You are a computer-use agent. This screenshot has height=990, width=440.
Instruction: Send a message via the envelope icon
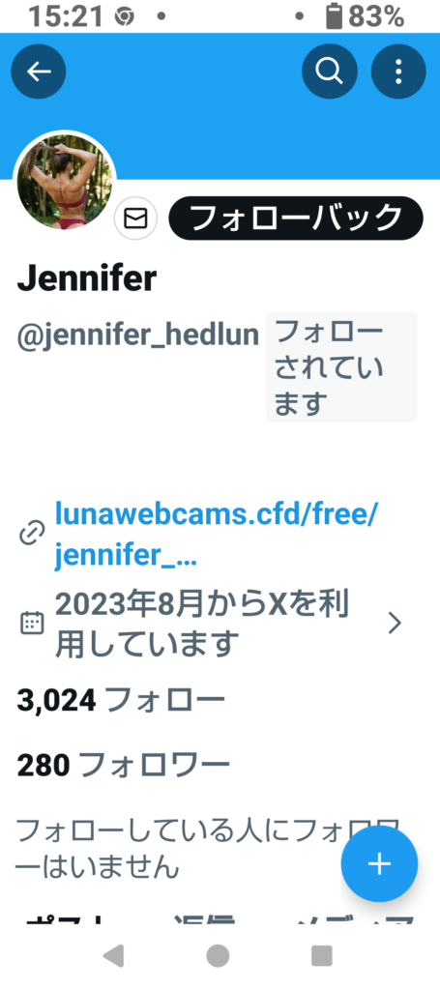click(x=135, y=218)
